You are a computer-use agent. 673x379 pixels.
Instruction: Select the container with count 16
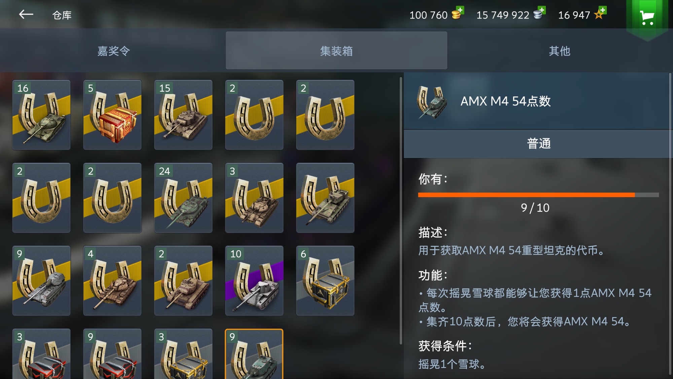[41, 115]
